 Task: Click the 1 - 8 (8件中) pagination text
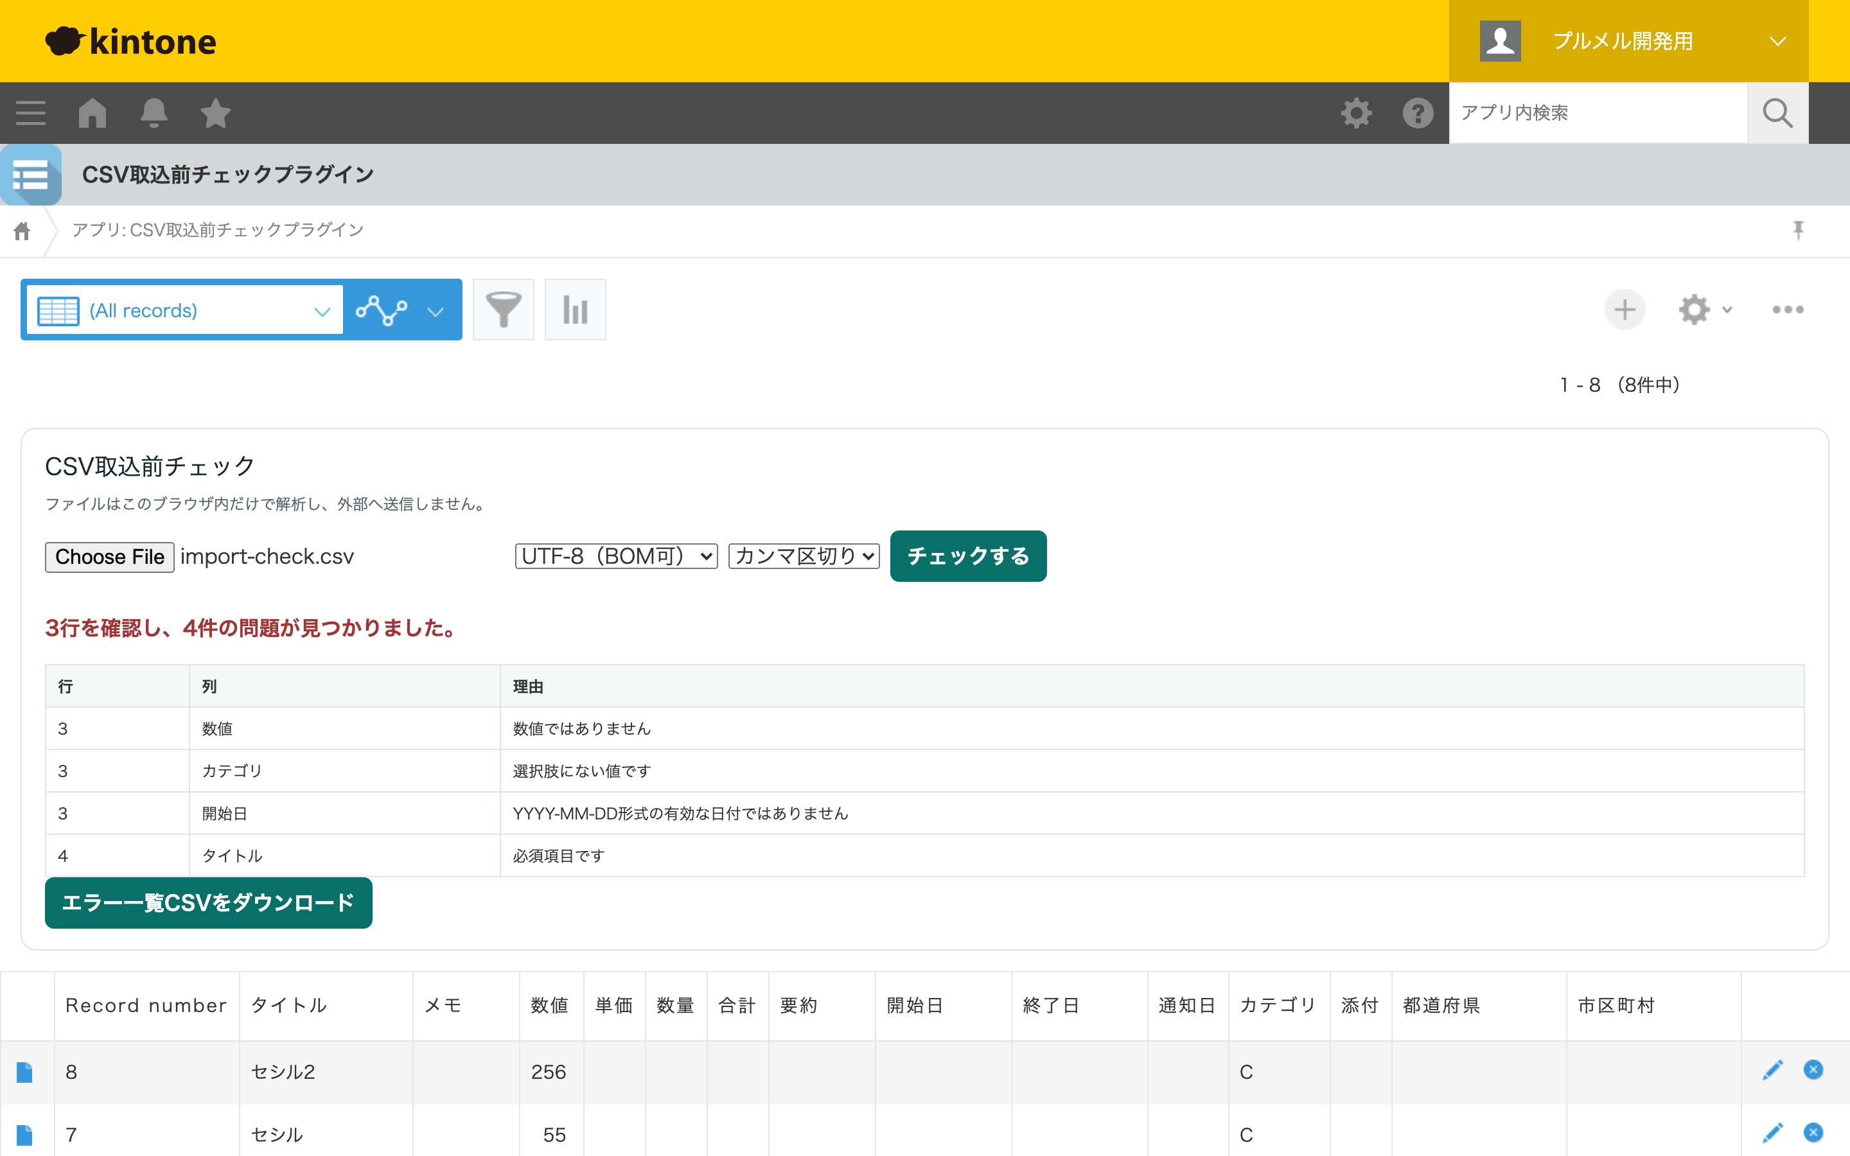click(1619, 385)
